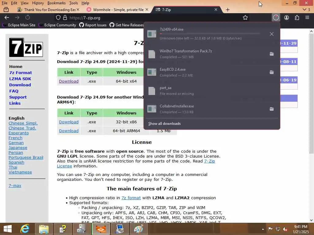Viewport: 314px width, 235px height.
Task: Open the 7z2409-x64.exe file icon
Action: [x=152, y=34]
